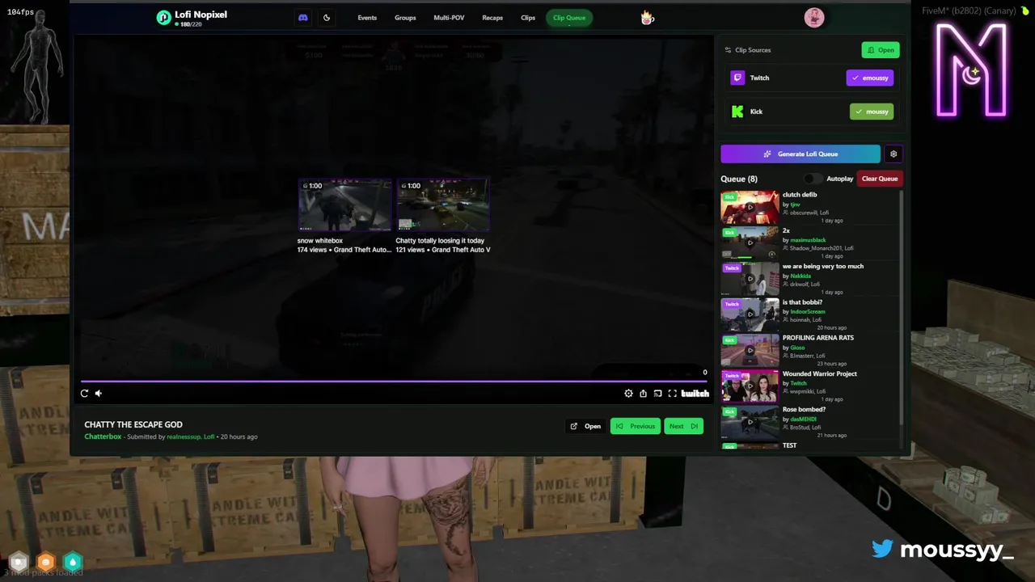This screenshot has height=582, width=1035.
Task: Mute the video player volume
Action: click(x=99, y=393)
